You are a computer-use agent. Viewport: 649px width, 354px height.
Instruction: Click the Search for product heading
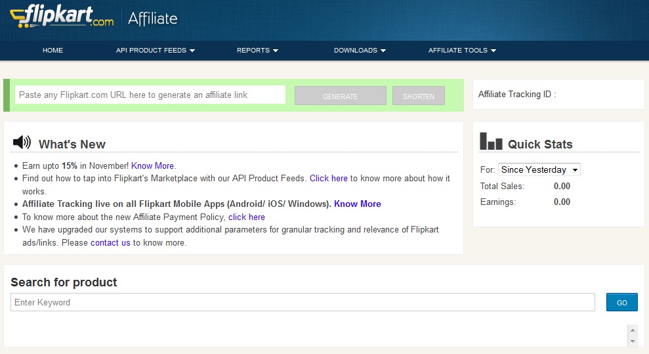click(x=64, y=282)
